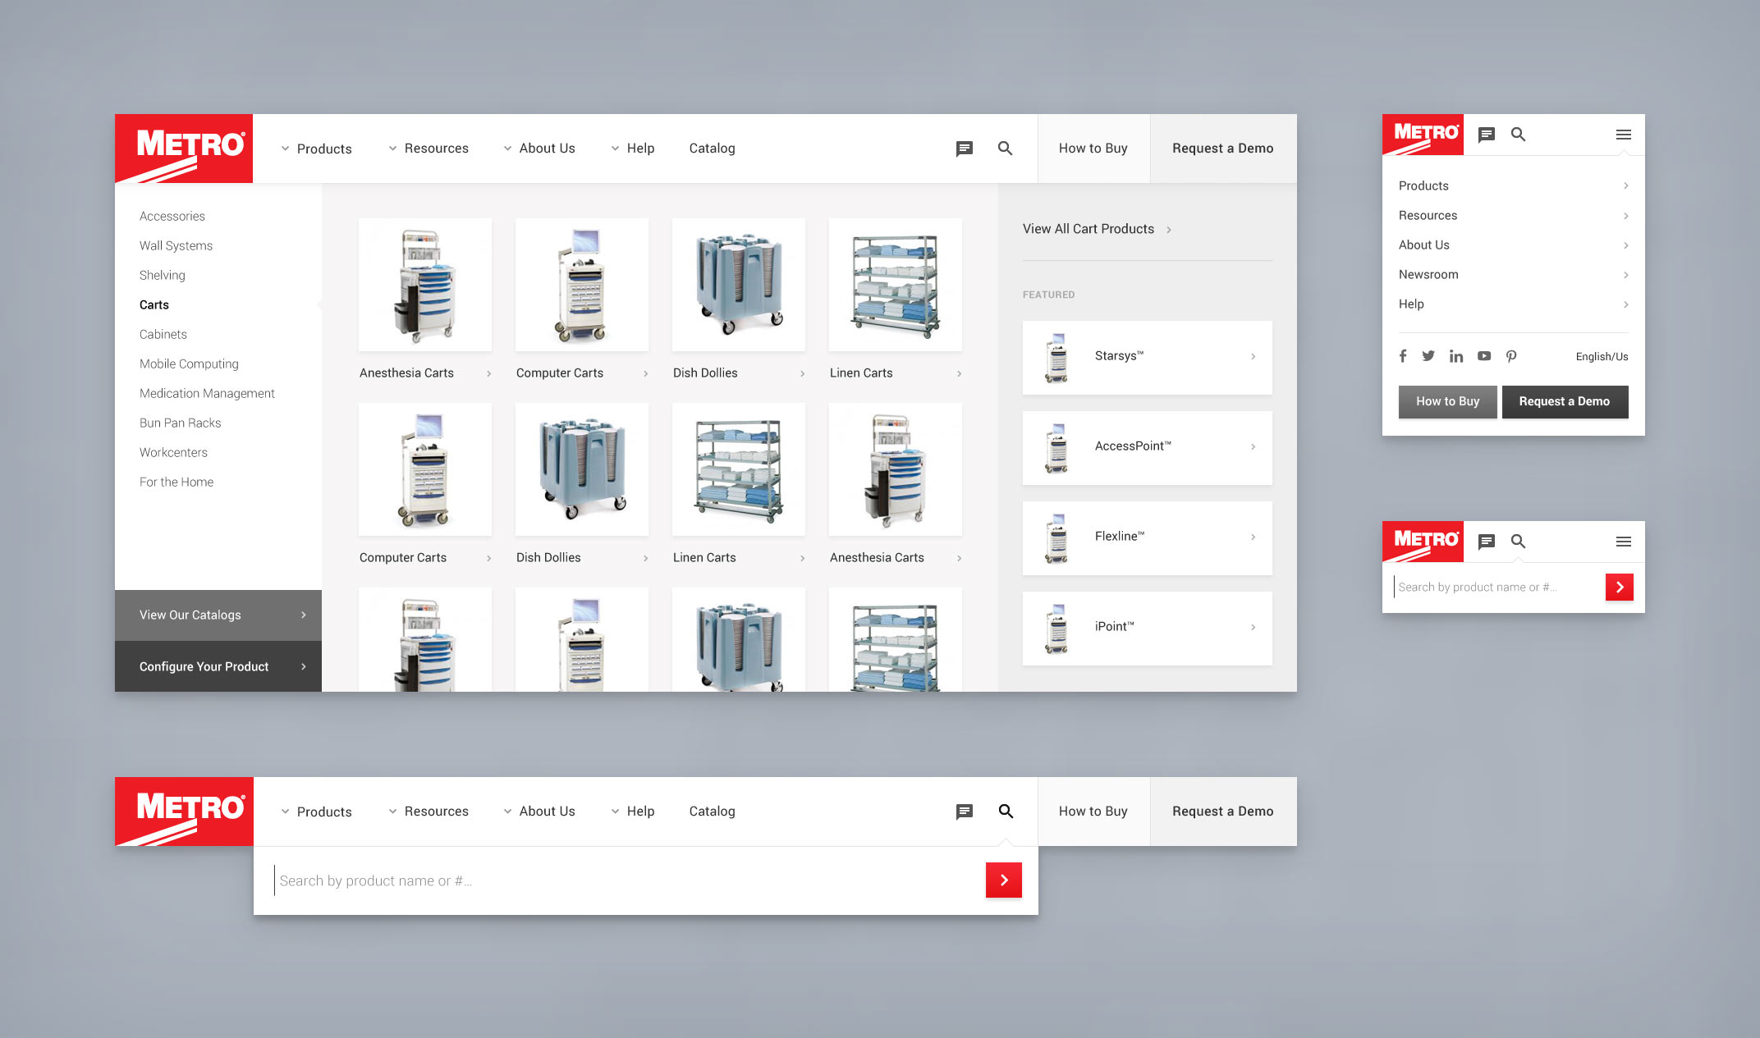This screenshot has height=1038, width=1760.
Task: Click Request a Demo button in mobile panel
Action: (1564, 401)
